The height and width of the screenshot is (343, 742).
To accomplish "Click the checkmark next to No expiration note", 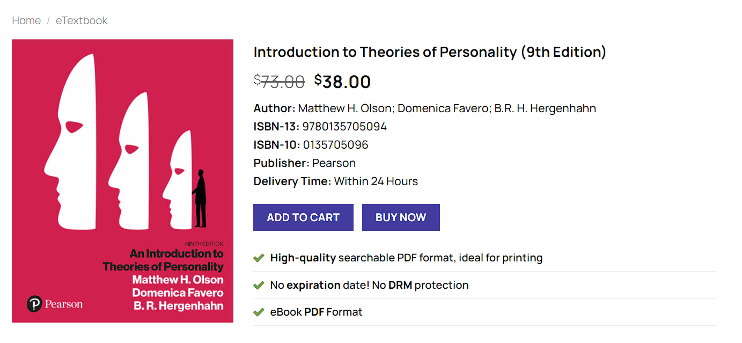I will point(258,284).
